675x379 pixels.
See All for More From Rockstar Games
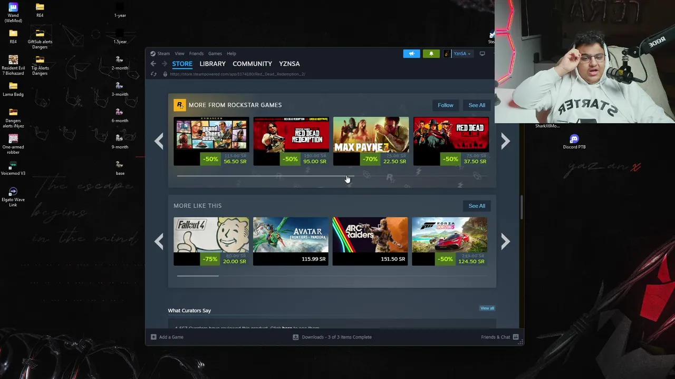[477, 105]
